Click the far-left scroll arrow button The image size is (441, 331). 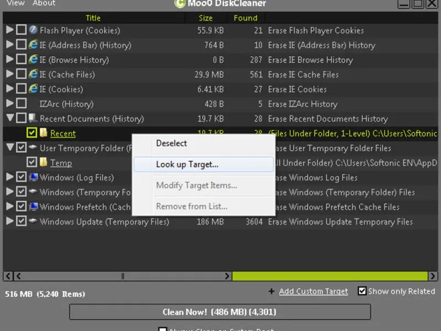coord(8,276)
